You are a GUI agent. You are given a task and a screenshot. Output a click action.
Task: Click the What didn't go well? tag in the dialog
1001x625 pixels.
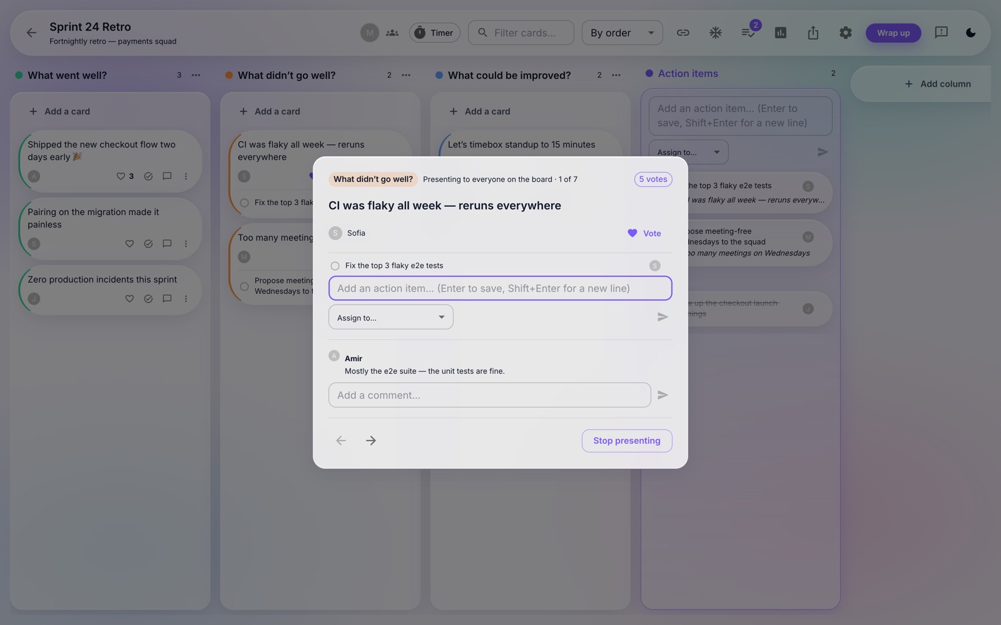click(373, 179)
